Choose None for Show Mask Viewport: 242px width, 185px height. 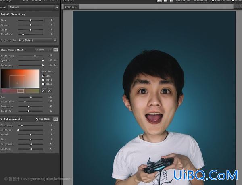point(43,76)
